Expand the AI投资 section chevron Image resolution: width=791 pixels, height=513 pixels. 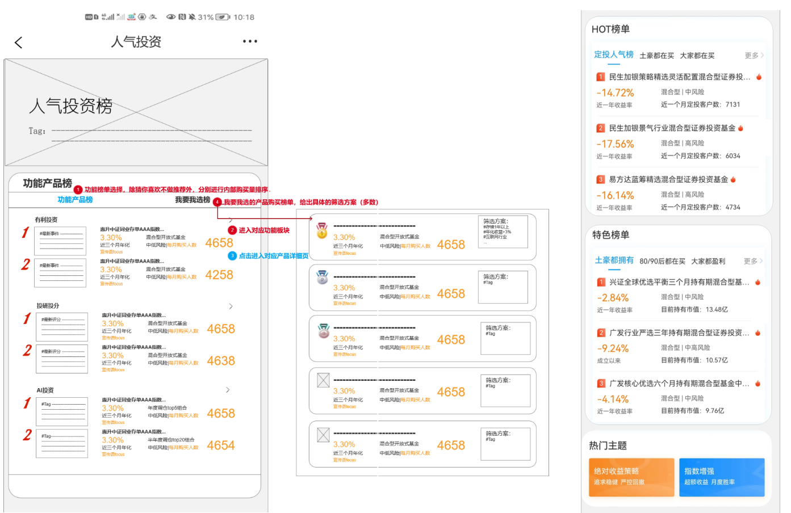click(228, 390)
